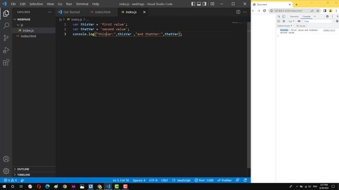Open the Explorer view in activity bar
Screen dimensions: 339x190
[6, 13]
